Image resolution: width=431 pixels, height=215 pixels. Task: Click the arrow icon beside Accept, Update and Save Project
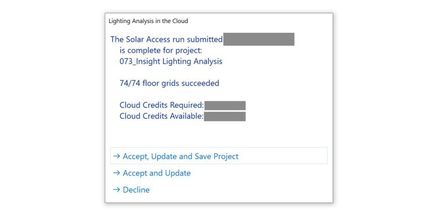click(117, 156)
